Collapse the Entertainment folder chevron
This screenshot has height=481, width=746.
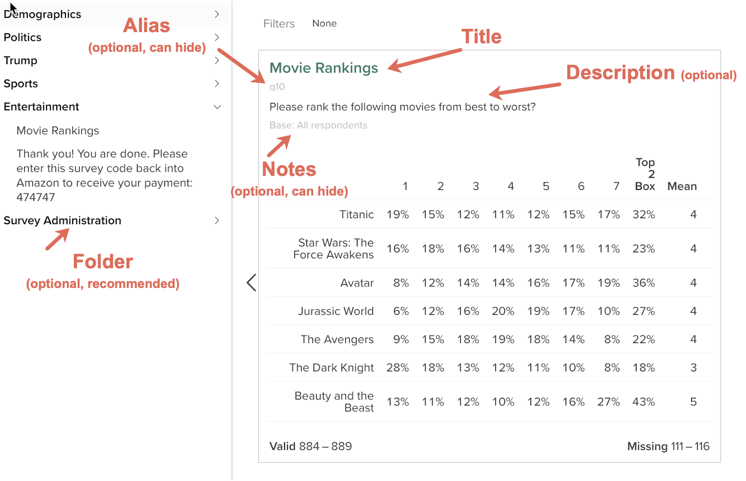point(217,107)
